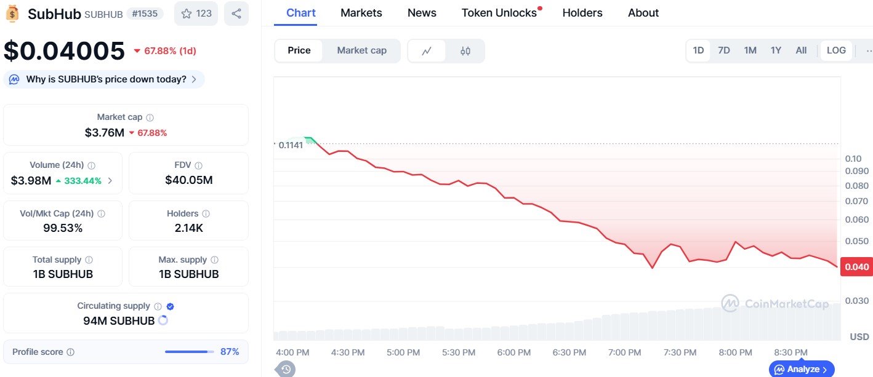Viewport: 873px width, 377px height.
Task: Click the star watchlist icon
Action: (187, 14)
